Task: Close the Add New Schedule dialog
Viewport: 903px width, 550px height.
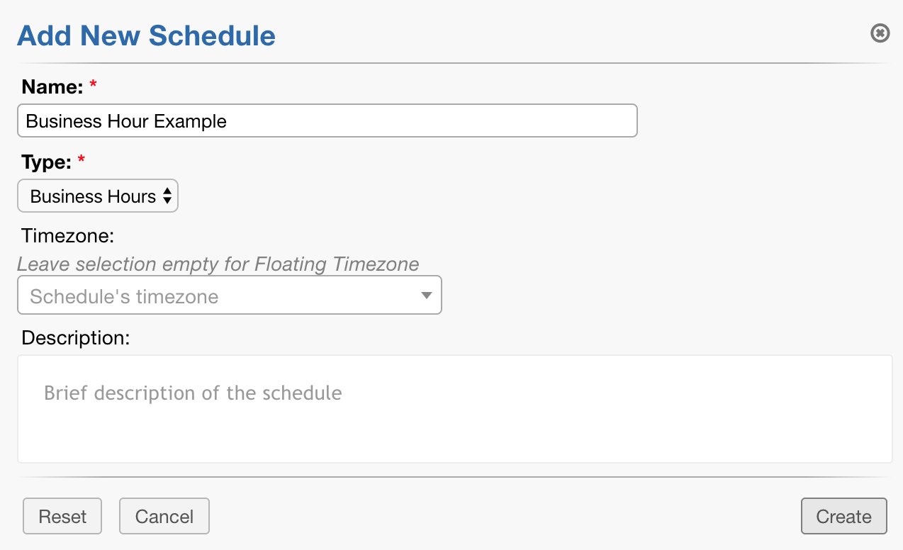Action: pos(880,33)
